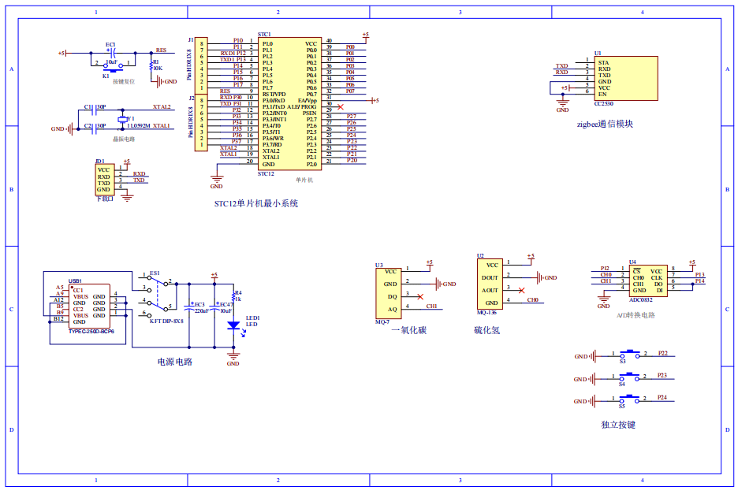This screenshot has height=494, width=738.
Task: Select the ADC0832 converter chip U4
Action: click(647, 280)
